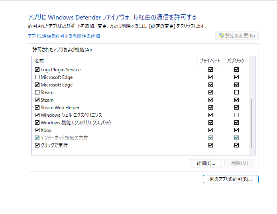Screen dimensions: 277x214
Task: Click the 別のアプリの許可 button
Action: pyautogui.click(x=230, y=179)
